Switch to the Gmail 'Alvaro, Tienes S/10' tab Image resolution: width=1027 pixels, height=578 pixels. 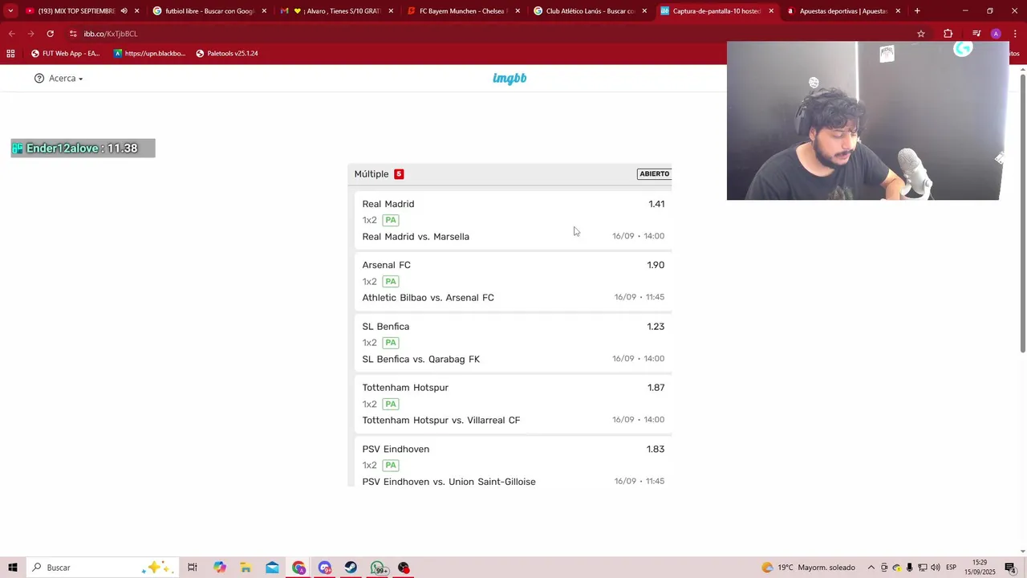click(x=336, y=11)
